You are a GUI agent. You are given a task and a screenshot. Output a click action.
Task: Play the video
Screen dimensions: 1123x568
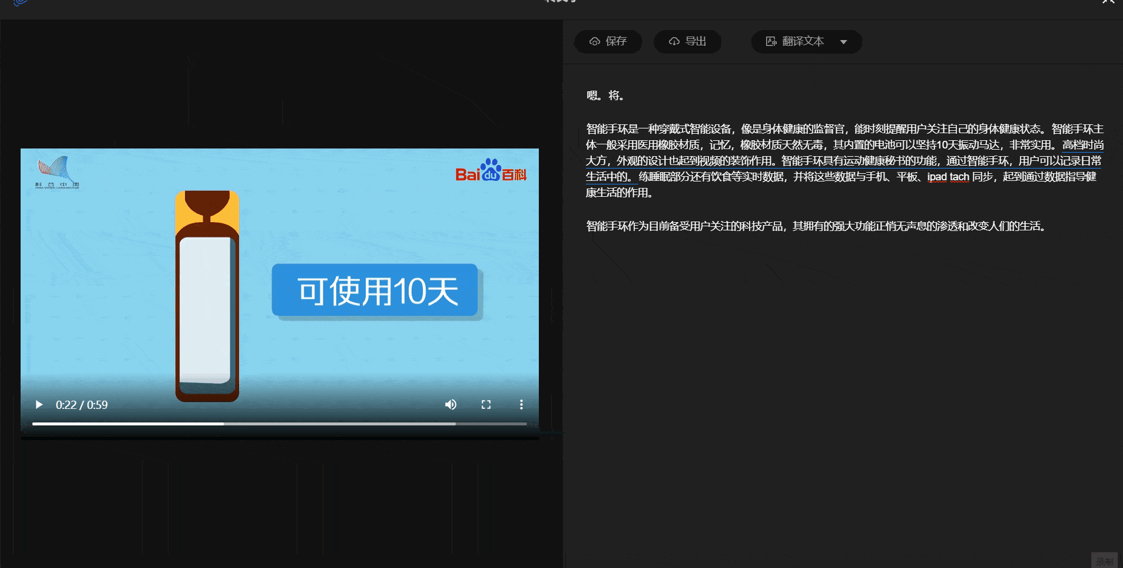pyautogui.click(x=39, y=405)
